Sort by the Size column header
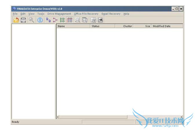Screen dimensions: 195x130 tap(142, 26)
